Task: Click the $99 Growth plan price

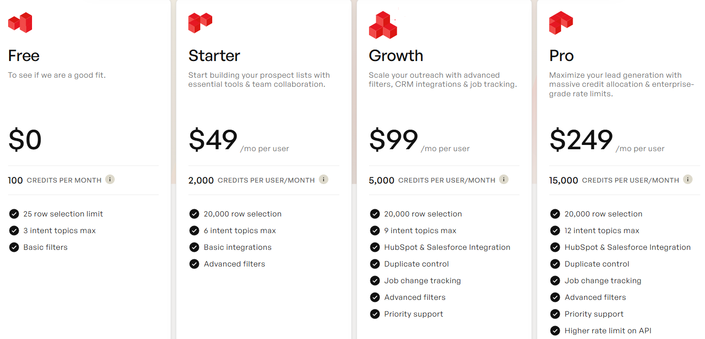Action: click(x=393, y=140)
